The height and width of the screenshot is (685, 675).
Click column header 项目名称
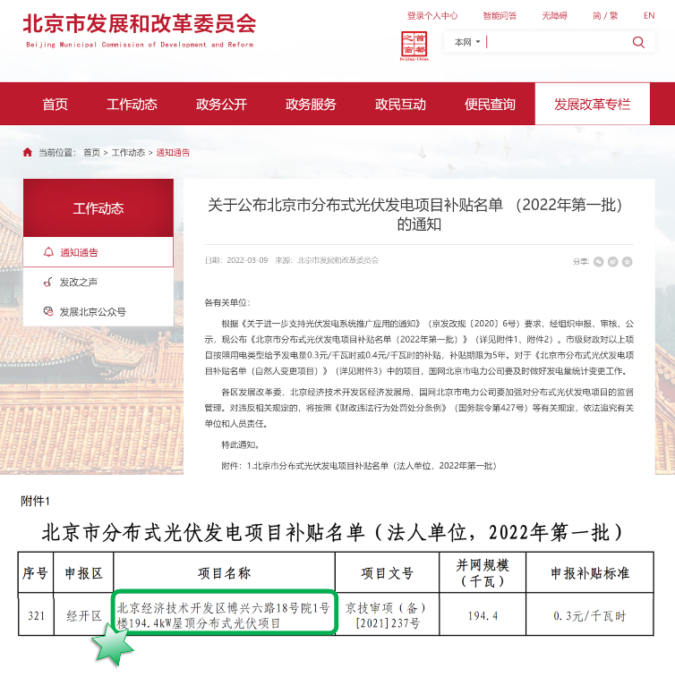tap(225, 572)
